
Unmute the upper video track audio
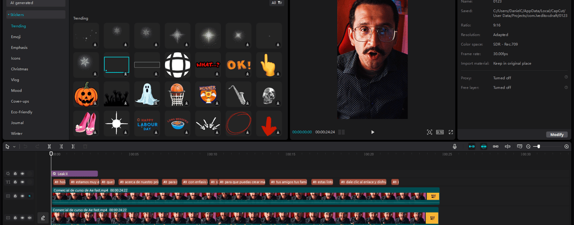[30, 196]
